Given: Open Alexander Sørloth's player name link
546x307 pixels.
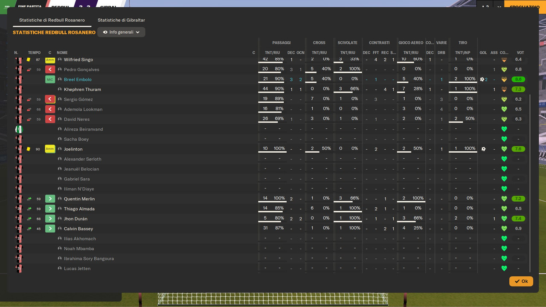Looking at the screenshot, I should [82, 159].
